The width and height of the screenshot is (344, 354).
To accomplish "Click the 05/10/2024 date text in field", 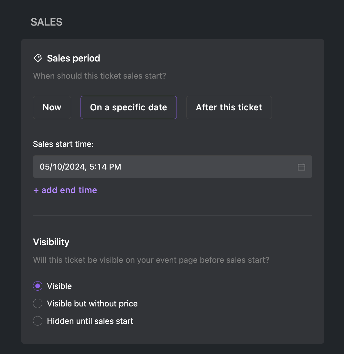I will (62, 167).
